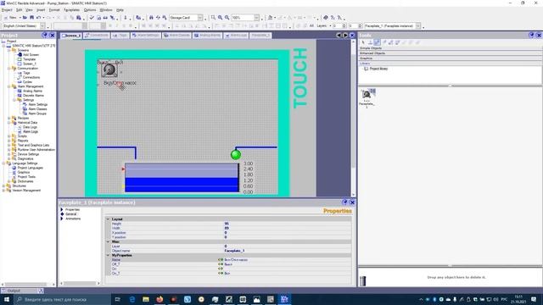The image size is (543, 305).
Task: Click the Output tab at bottom
Action: [21, 291]
